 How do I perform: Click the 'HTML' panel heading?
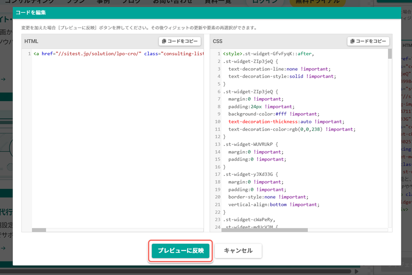tap(31, 41)
